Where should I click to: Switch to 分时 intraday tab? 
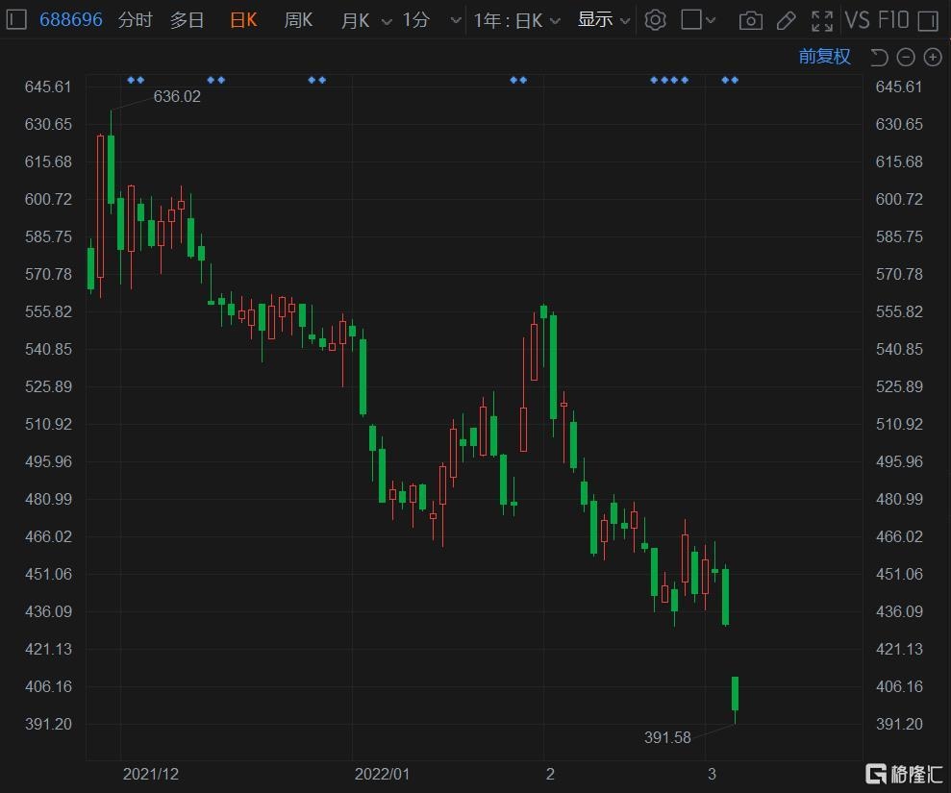point(135,20)
